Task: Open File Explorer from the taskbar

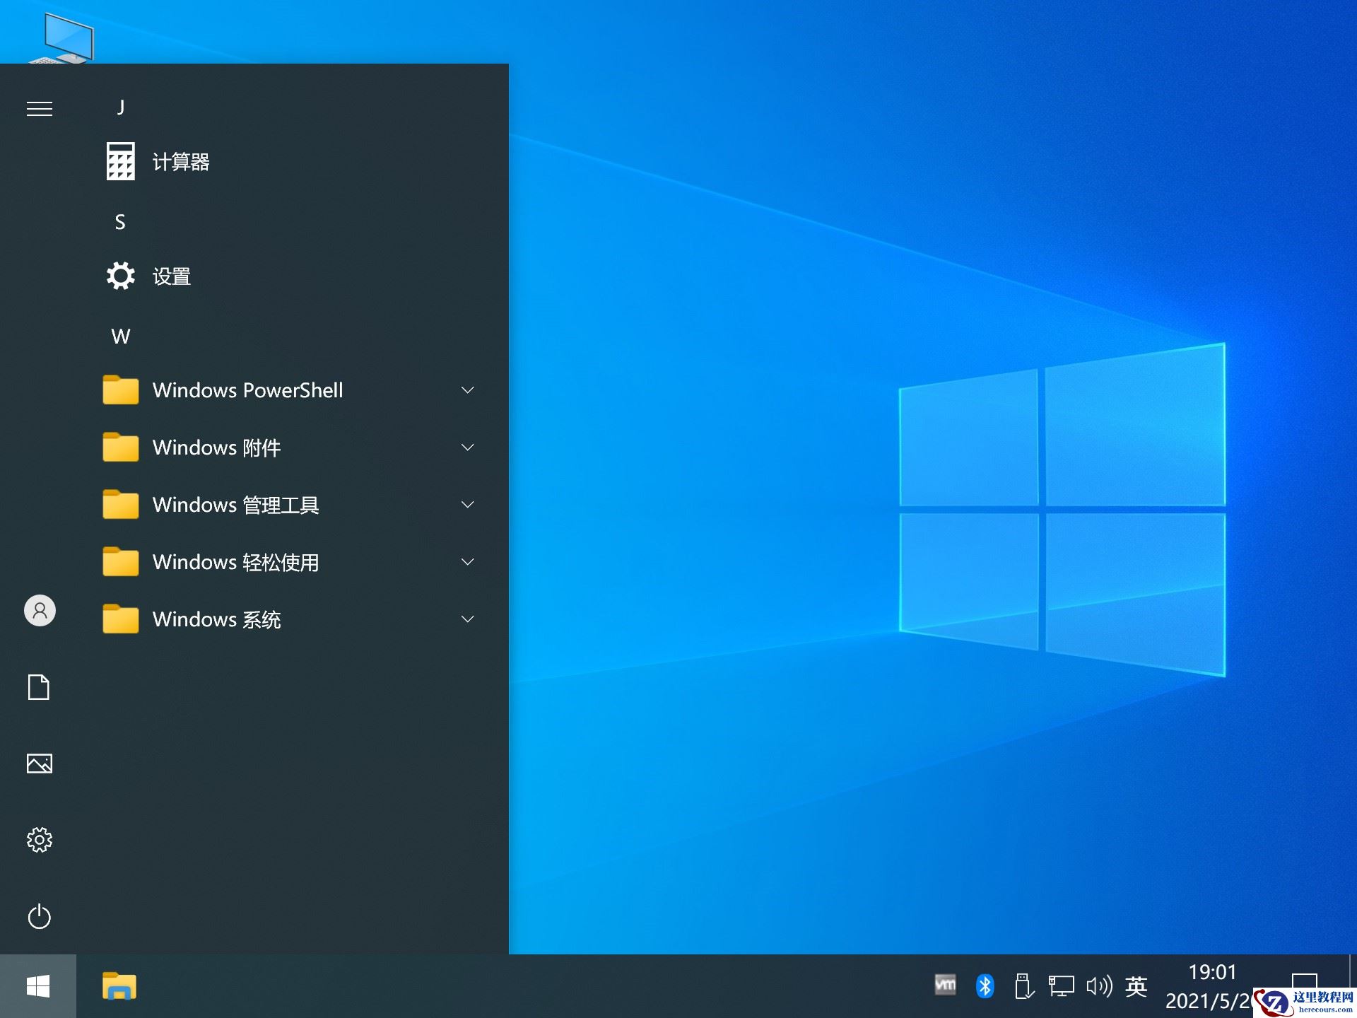Action: [119, 984]
